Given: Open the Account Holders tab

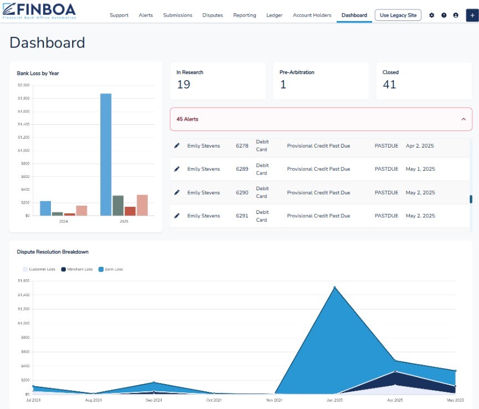Looking at the screenshot, I should pyautogui.click(x=312, y=15).
